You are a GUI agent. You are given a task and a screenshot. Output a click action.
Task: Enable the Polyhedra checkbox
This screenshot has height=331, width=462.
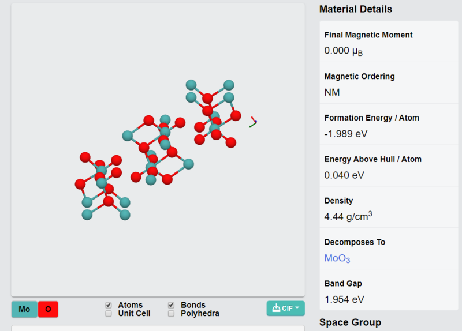(171, 314)
